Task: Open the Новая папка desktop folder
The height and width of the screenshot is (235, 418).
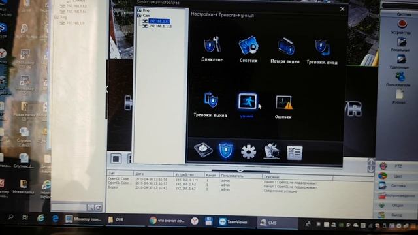Action: pyautogui.click(x=24, y=187)
